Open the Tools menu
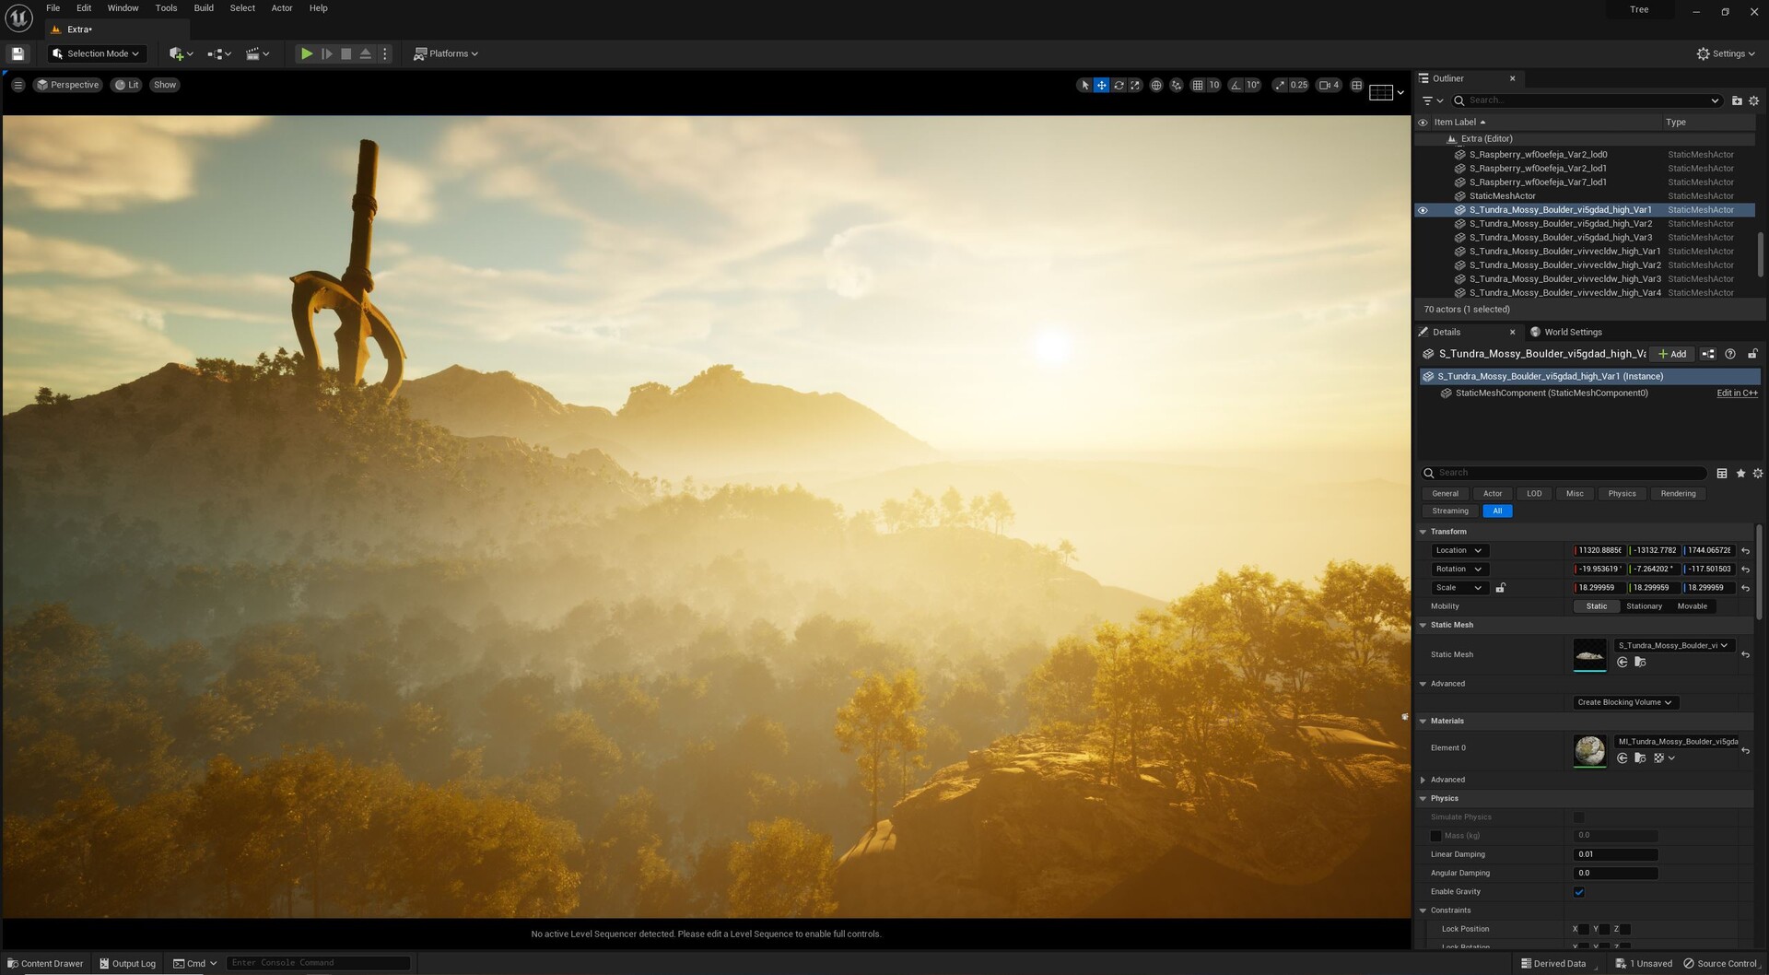1769x975 pixels. 166,8
